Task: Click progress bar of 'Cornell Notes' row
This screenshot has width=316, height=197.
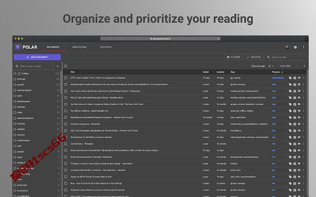Action: 278,144
